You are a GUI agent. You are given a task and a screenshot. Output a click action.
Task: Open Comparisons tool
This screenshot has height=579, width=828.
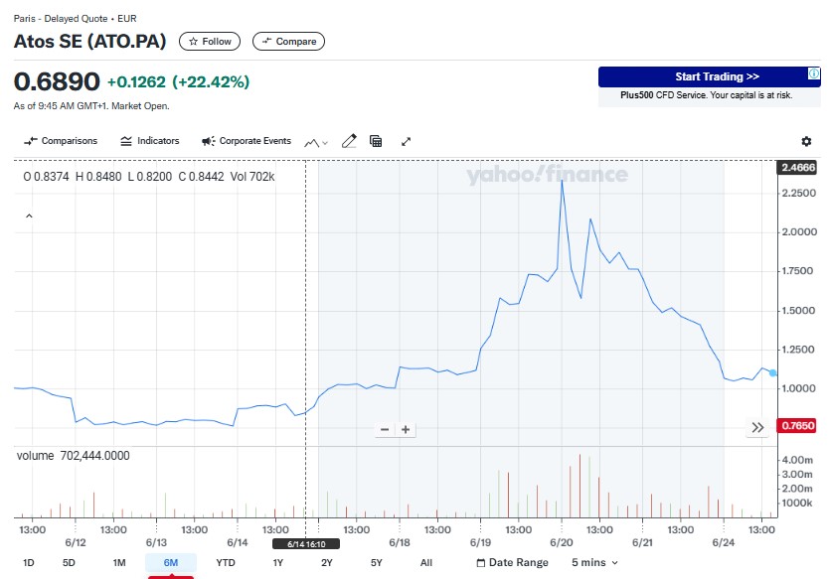(61, 141)
